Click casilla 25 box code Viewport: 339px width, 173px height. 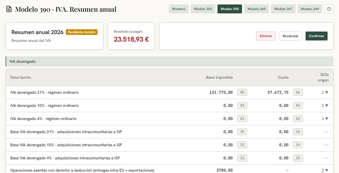(242, 132)
